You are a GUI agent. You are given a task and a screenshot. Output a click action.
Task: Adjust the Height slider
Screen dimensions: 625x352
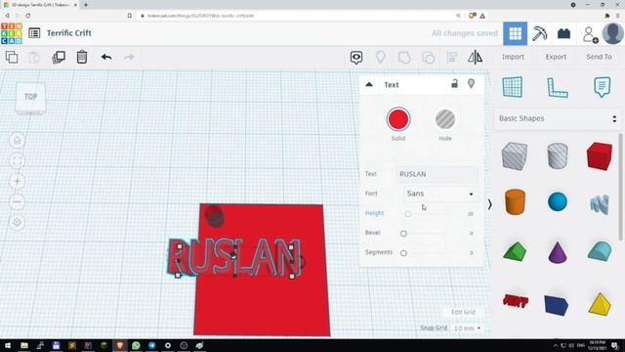tap(407, 214)
